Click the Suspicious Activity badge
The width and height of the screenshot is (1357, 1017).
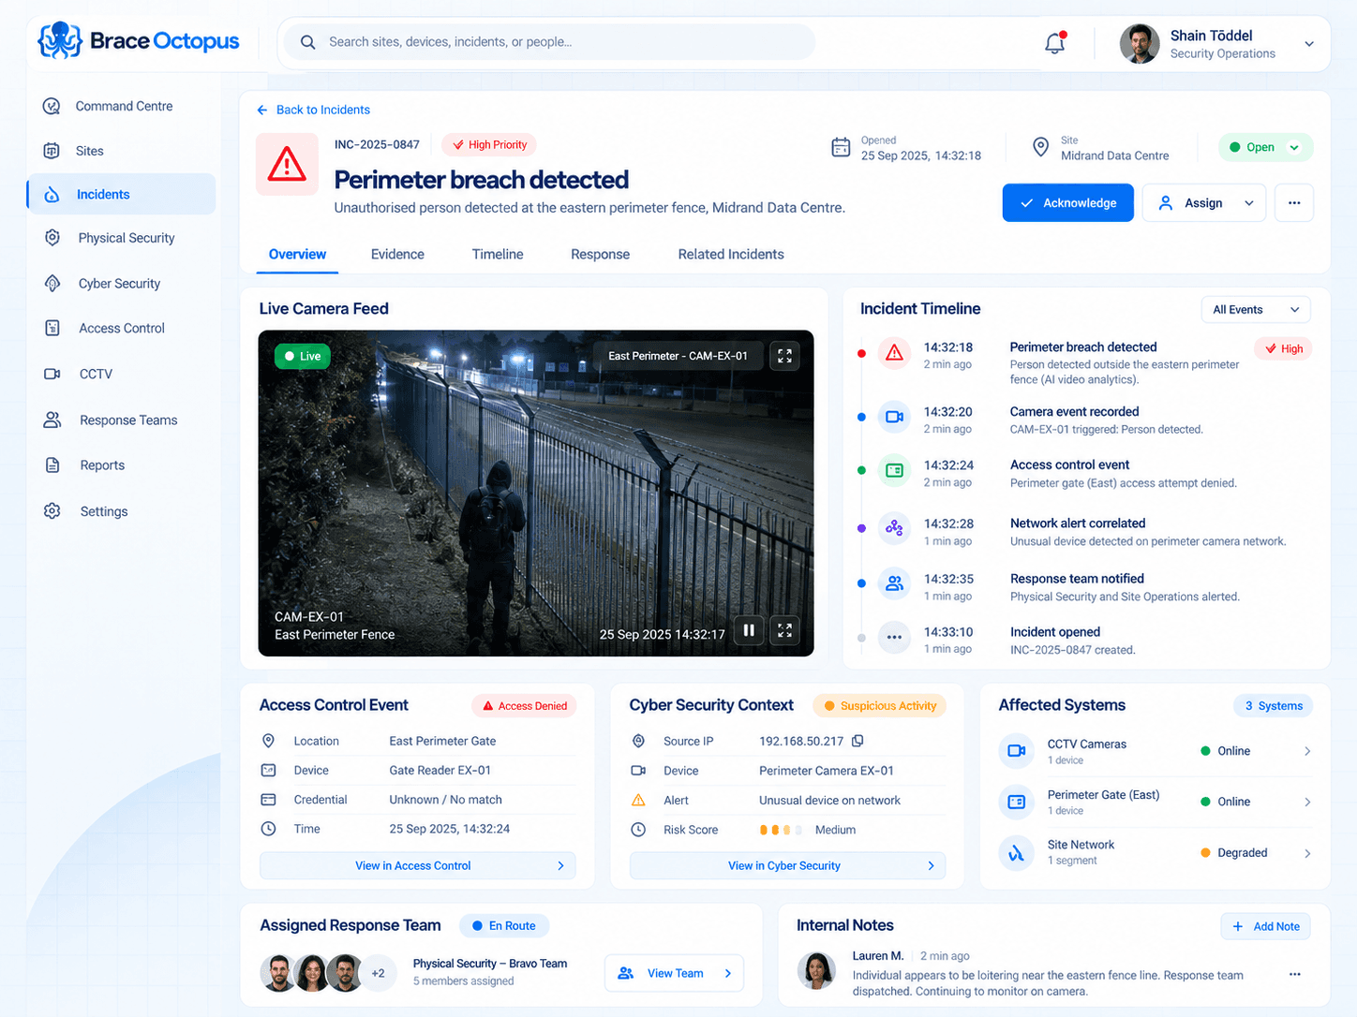coord(879,706)
